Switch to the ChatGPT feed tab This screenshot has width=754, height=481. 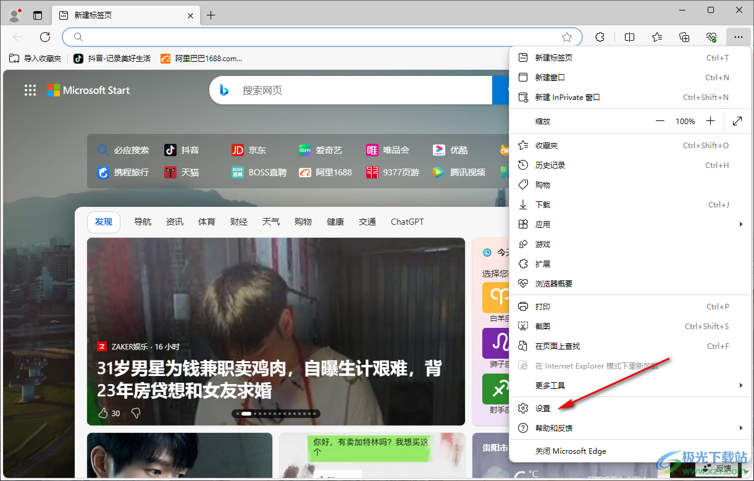pyautogui.click(x=407, y=222)
